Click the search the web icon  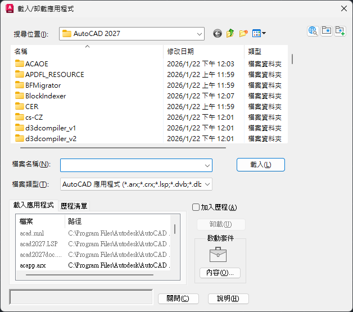pyautogui.click(x=313, y=31)
